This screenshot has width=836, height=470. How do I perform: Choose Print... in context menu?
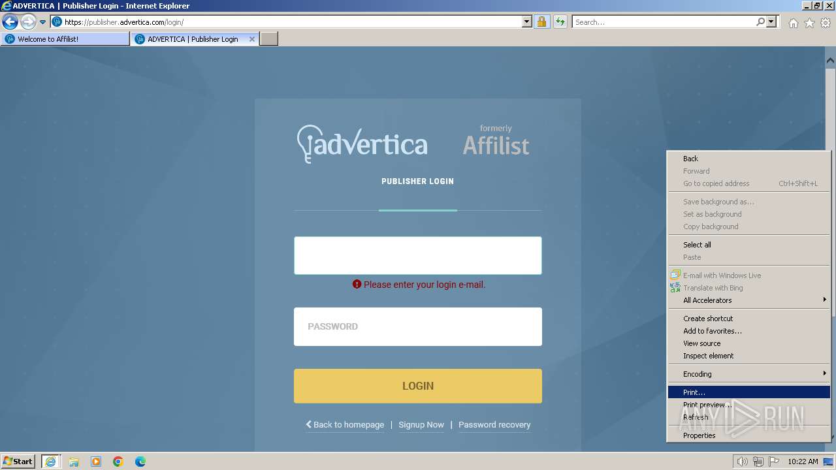click(x=748, y=392)
